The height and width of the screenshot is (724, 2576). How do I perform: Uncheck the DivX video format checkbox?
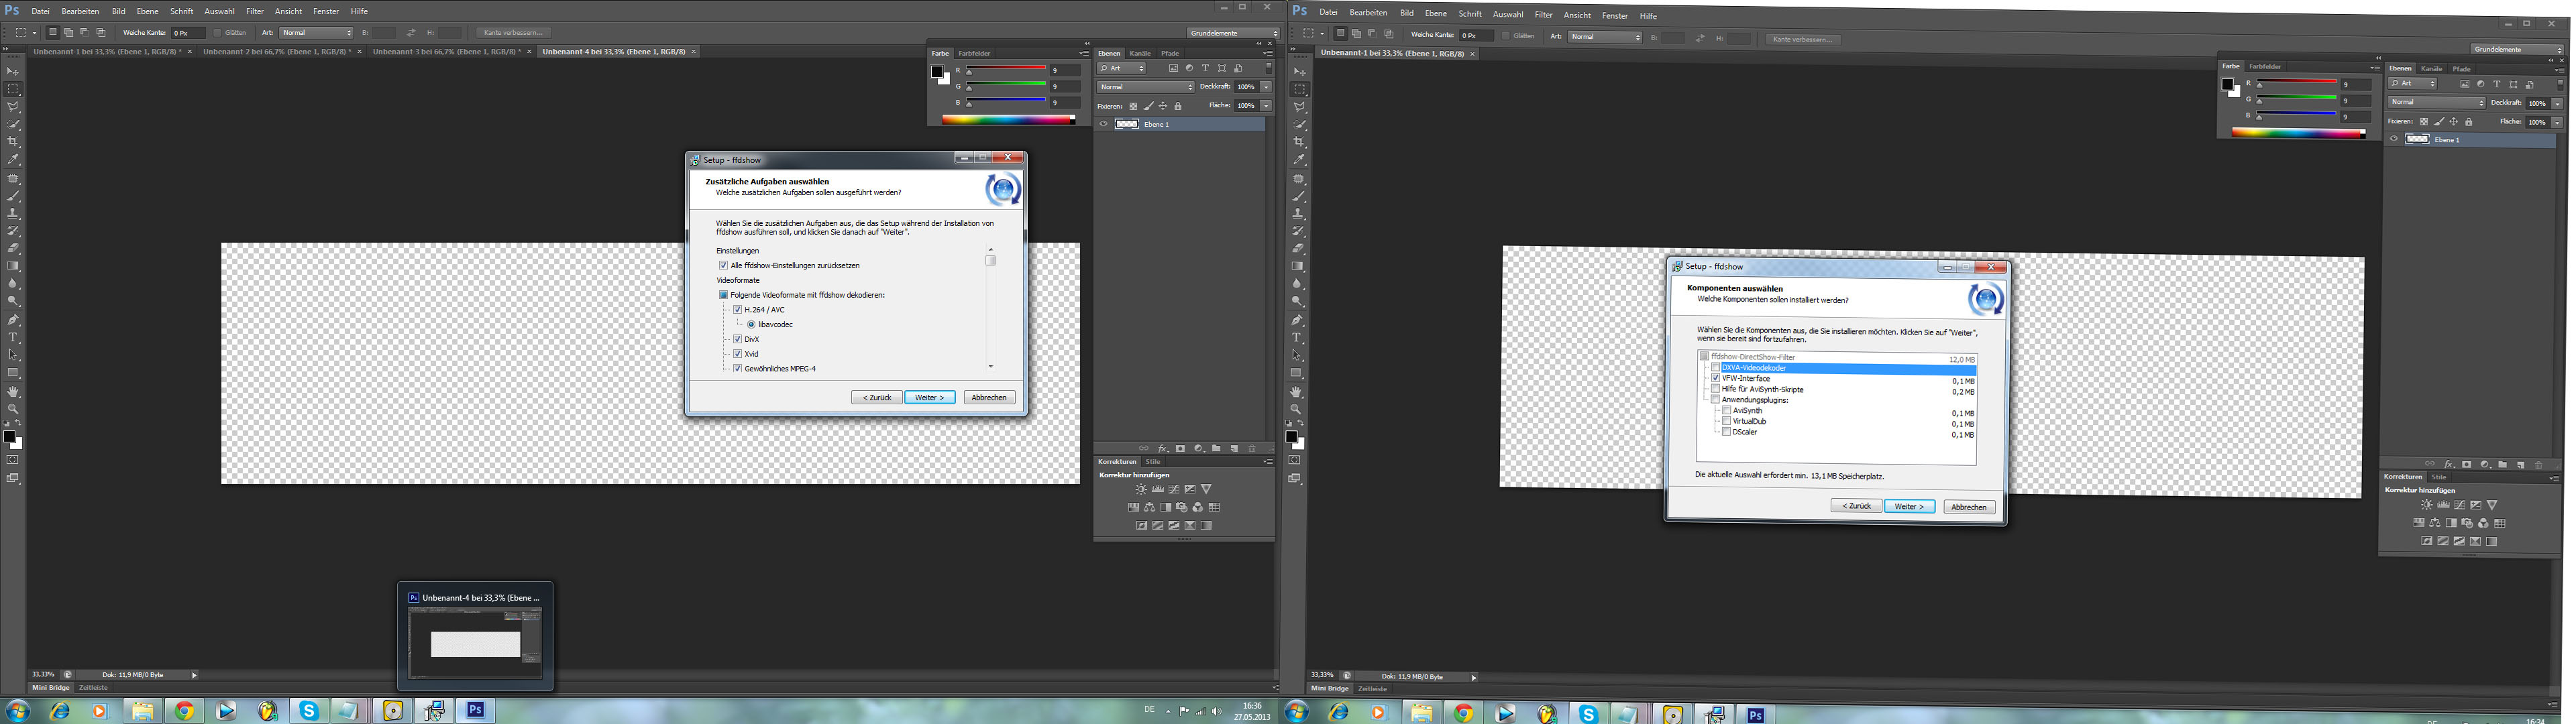click(738, 339)
